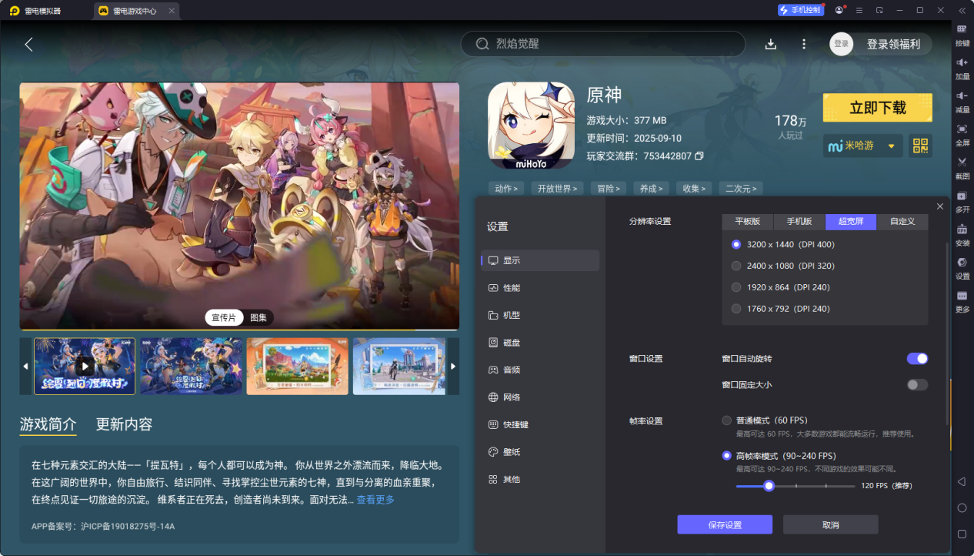Open the 收集 > category tag
This screenshot has height=556, width=974.
pyautogui.click(x=694, y=188)
